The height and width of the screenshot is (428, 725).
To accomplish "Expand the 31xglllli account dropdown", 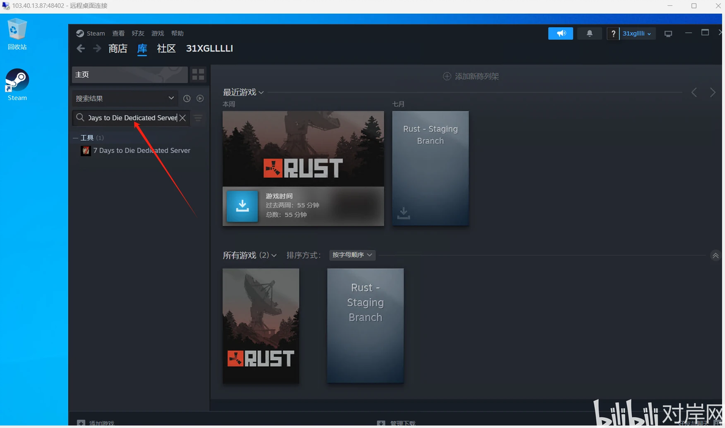I will click(637, 33).
